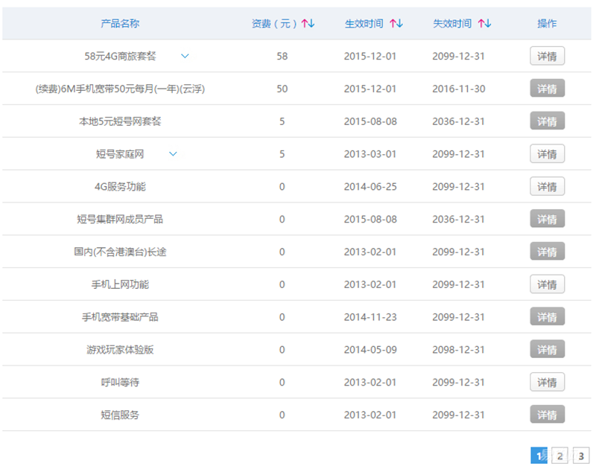Viewport: 596px width, 469px height.
Task: Sort 资费 column in ascending order
Action: pyautogui.click(x=302, y=23)
